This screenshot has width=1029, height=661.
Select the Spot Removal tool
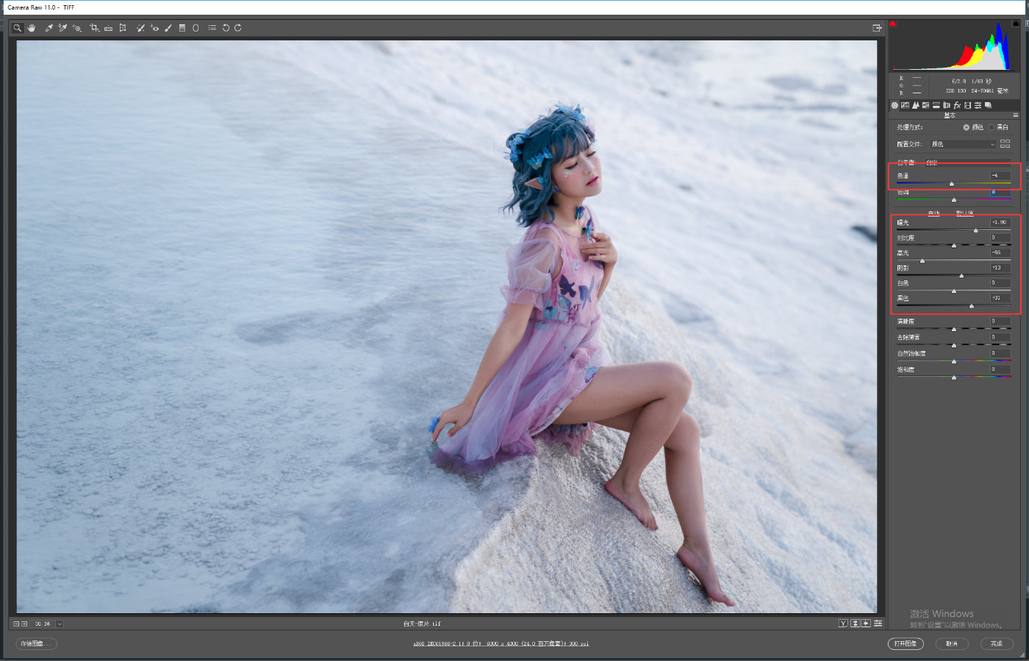140,28
